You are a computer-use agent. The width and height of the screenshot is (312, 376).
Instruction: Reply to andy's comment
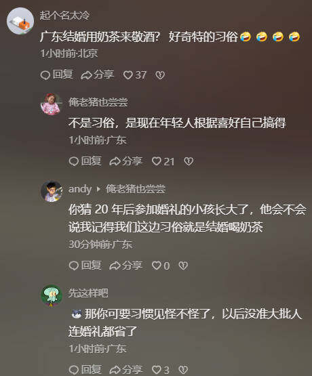coord(85,266)
